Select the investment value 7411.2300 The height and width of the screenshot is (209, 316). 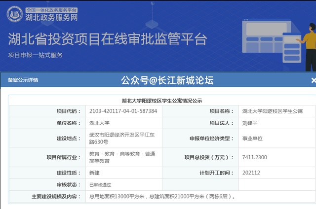(255, 157)
